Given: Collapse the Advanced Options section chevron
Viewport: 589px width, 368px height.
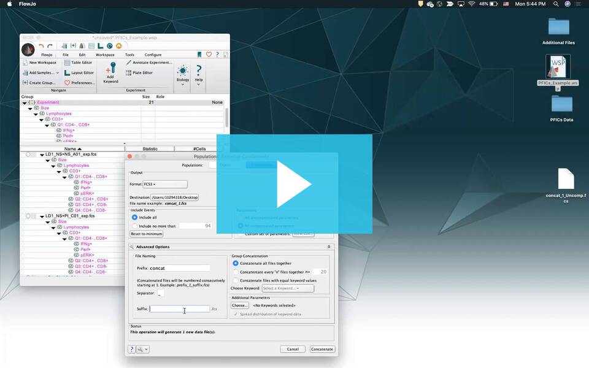Looking at the screenshot, I should point(329,247).
